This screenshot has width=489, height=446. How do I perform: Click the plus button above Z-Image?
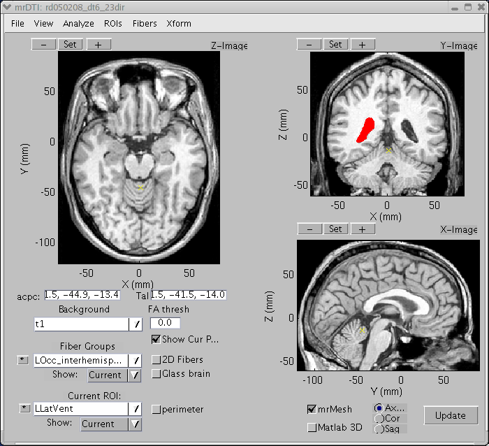point(98,44)
